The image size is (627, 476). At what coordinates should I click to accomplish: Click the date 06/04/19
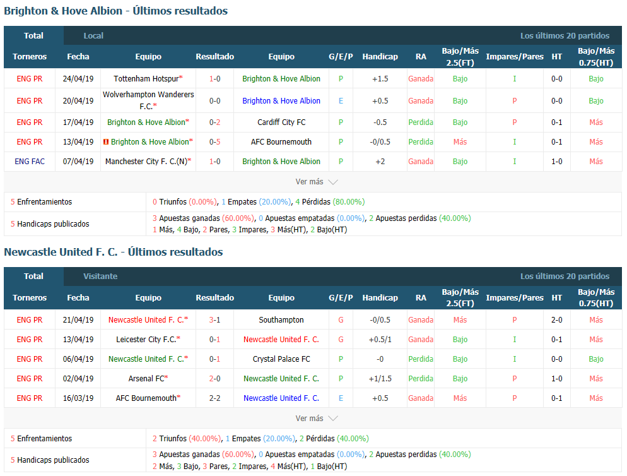(78, 359)
